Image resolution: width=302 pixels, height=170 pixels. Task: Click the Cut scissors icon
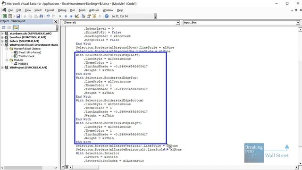(x=25, y=16)
